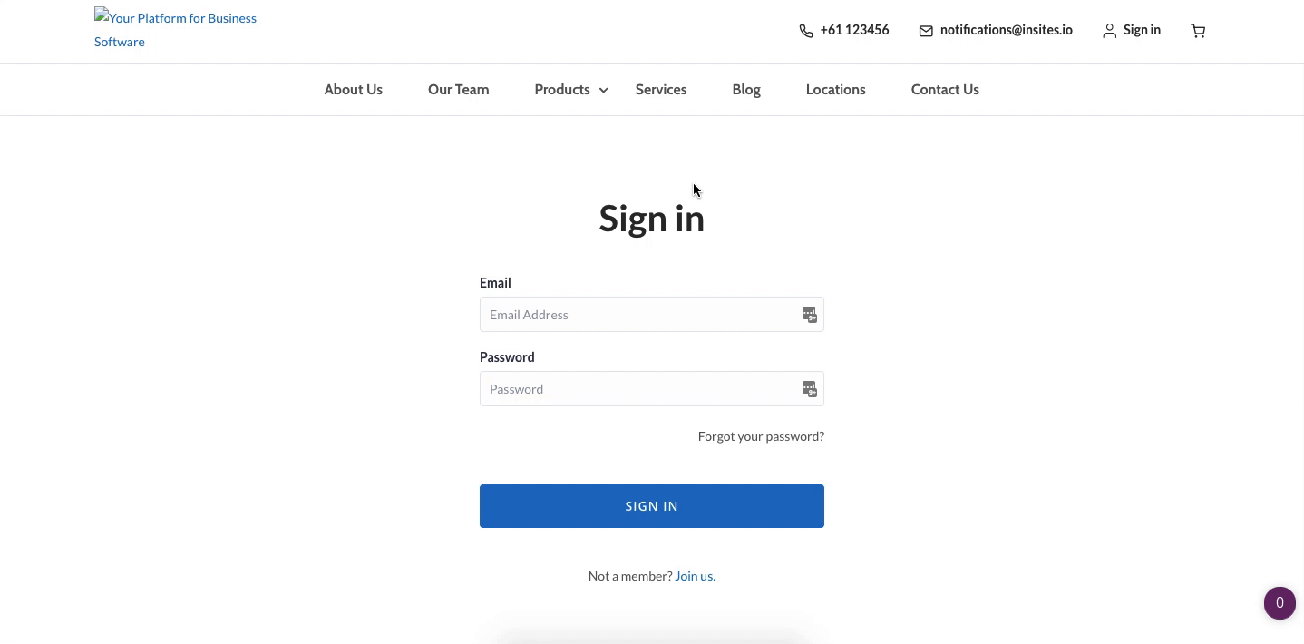Viewport: 1304px width, 644px height.
Task: Follow the Join us link
Action: click(x=694, y=576)
